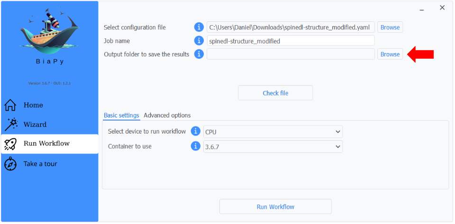Open info icon next to Job name
The height and width of the screenshot is (224, 455).
coord(199,41)
